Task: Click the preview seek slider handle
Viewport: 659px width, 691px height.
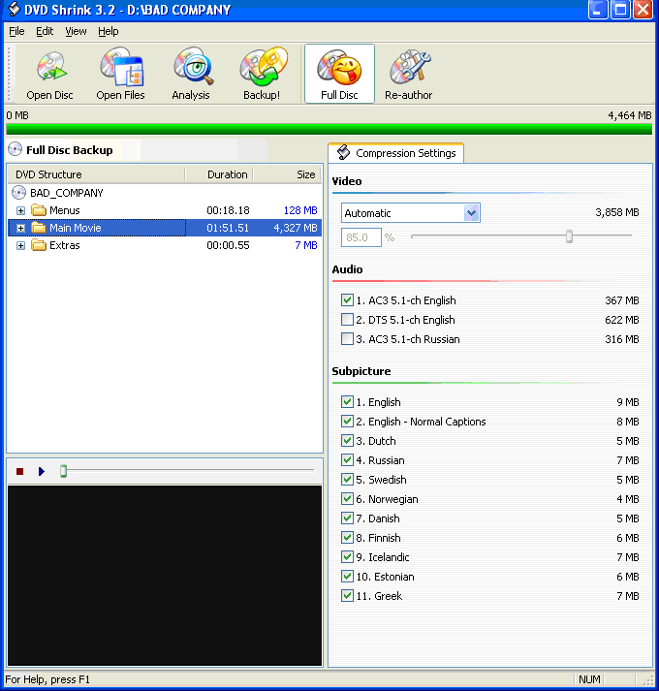Action: pos(63,471)
